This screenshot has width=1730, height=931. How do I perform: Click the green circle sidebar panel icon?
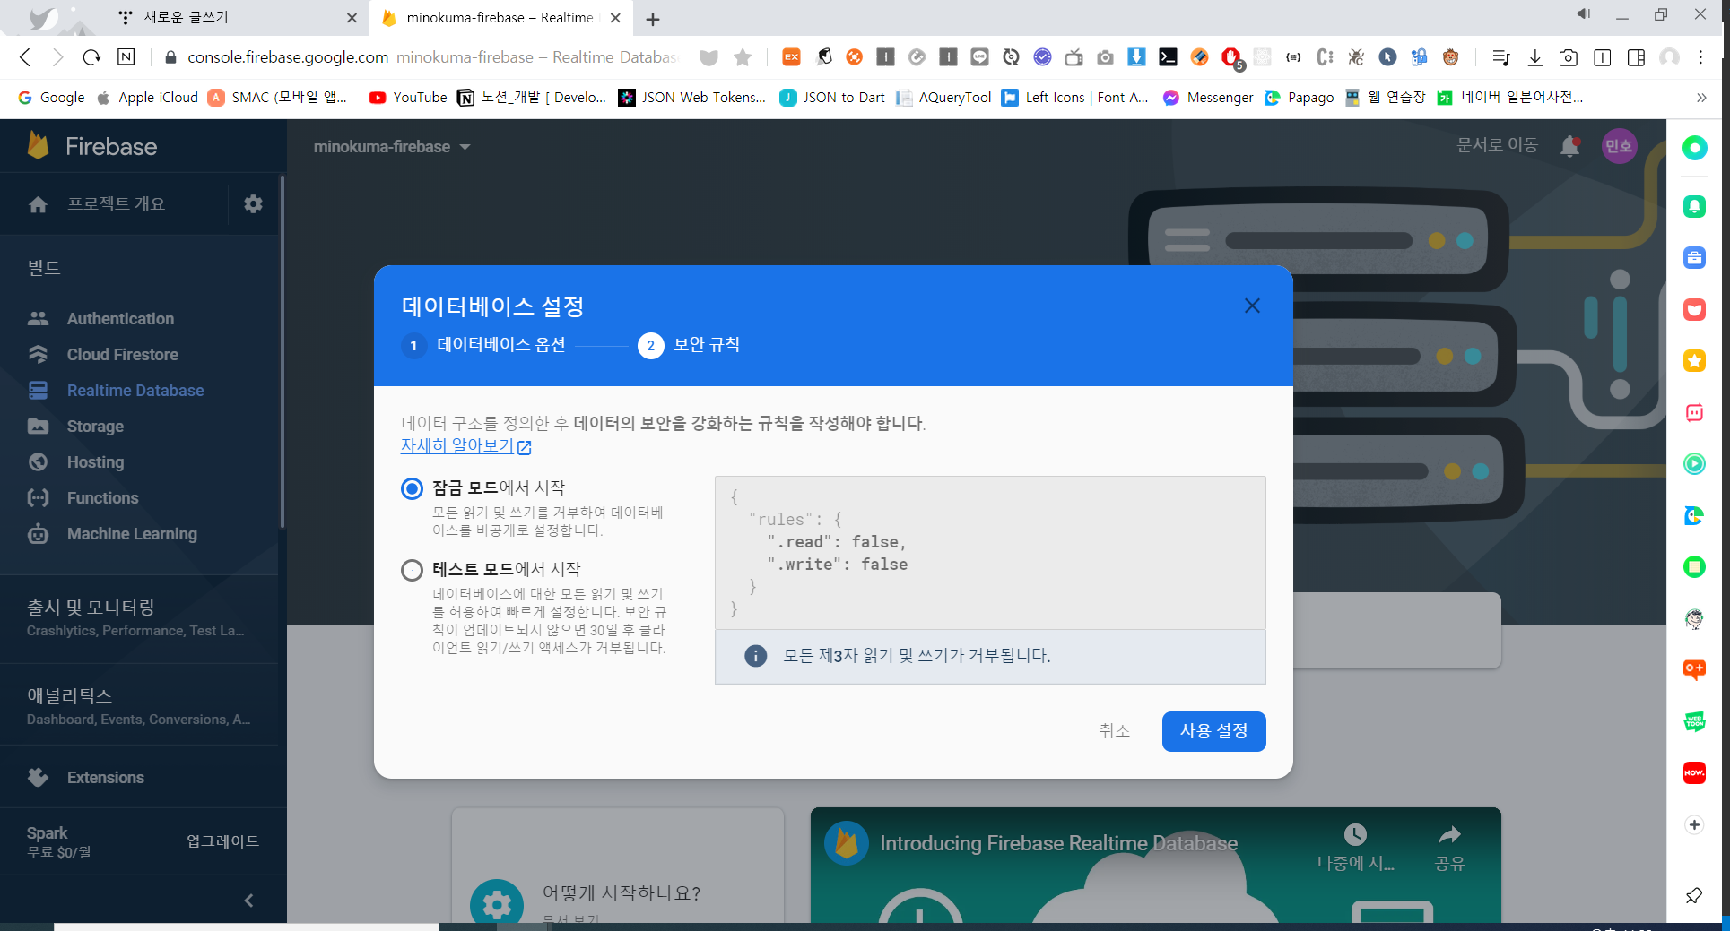(1694, 148)
